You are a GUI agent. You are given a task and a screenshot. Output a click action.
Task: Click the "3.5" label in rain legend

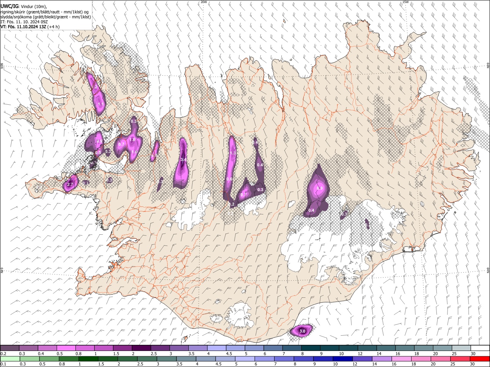pos(179,364)
